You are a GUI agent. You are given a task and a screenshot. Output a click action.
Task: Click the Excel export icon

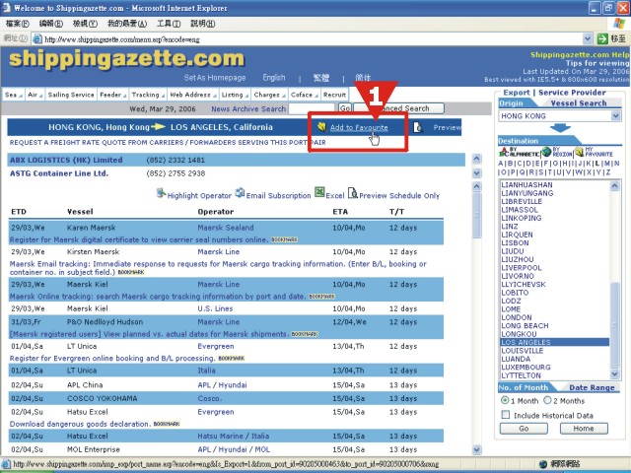[319, 192]
